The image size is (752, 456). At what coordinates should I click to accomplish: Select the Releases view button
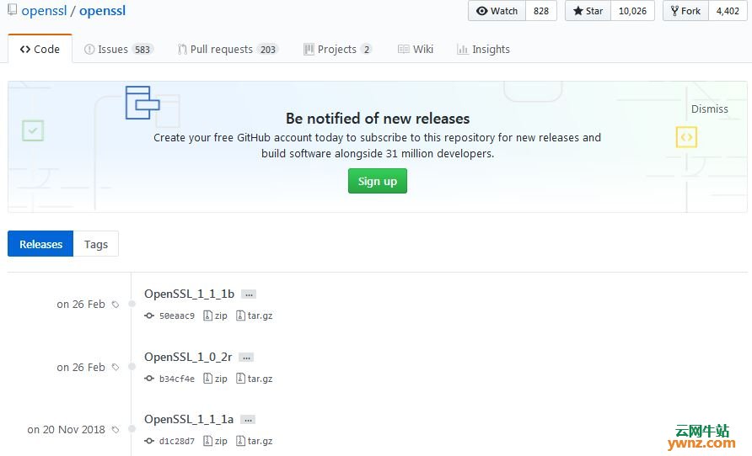[x=40, y=243]
